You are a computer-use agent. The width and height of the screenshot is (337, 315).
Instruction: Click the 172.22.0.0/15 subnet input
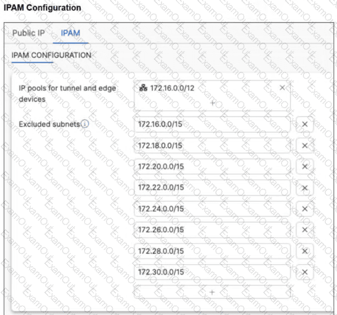(x=212, y=188)
